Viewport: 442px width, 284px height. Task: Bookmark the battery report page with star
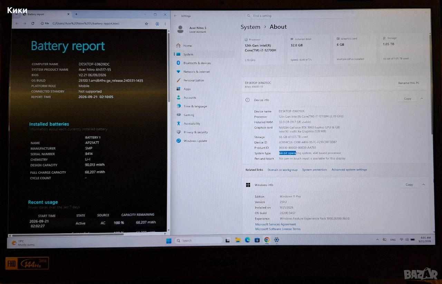pos(146,24)
